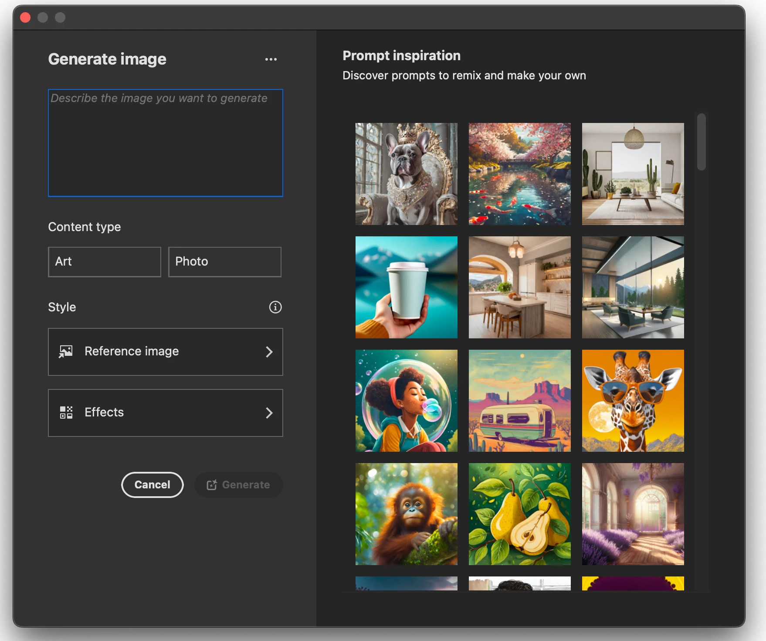Viewport: 766px width, 641px height.
Task: Select the Art content type
Action: coord(105,262)
